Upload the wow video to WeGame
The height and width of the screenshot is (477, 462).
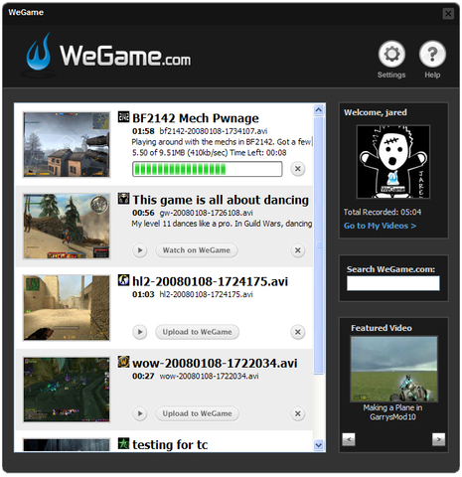click(197, 413)
